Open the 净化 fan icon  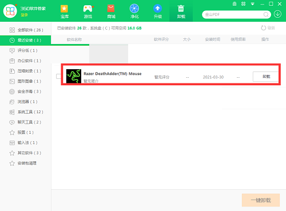[134, 9]
